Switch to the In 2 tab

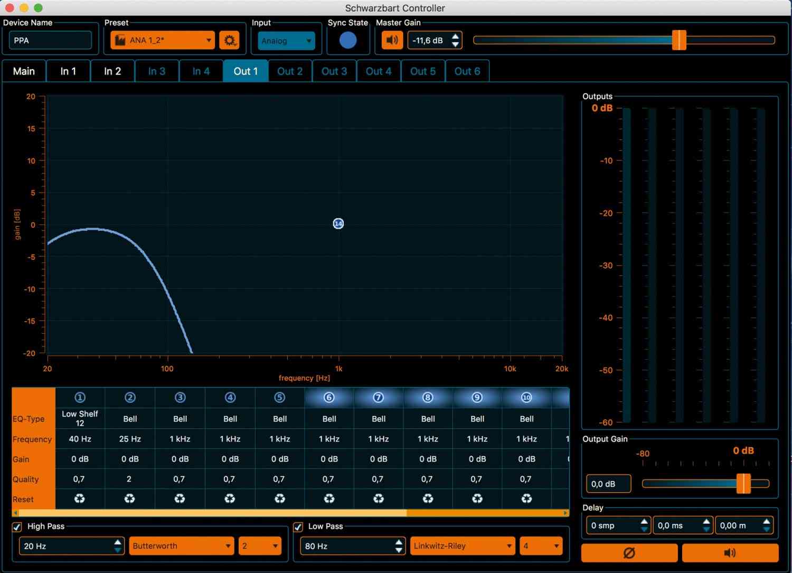point(112,71)
